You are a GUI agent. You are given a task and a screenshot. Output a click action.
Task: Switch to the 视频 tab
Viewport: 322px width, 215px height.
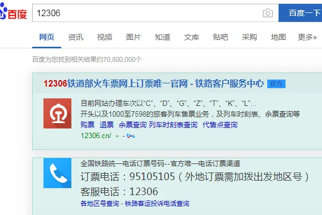(x=105, y=37)
